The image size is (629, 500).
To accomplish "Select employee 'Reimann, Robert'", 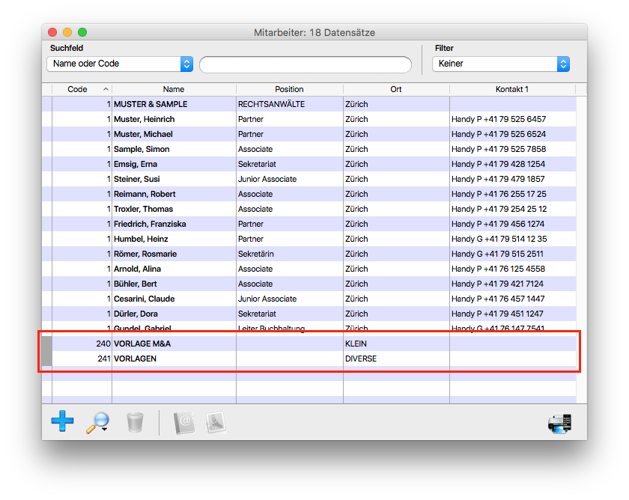I will point(309,194).
